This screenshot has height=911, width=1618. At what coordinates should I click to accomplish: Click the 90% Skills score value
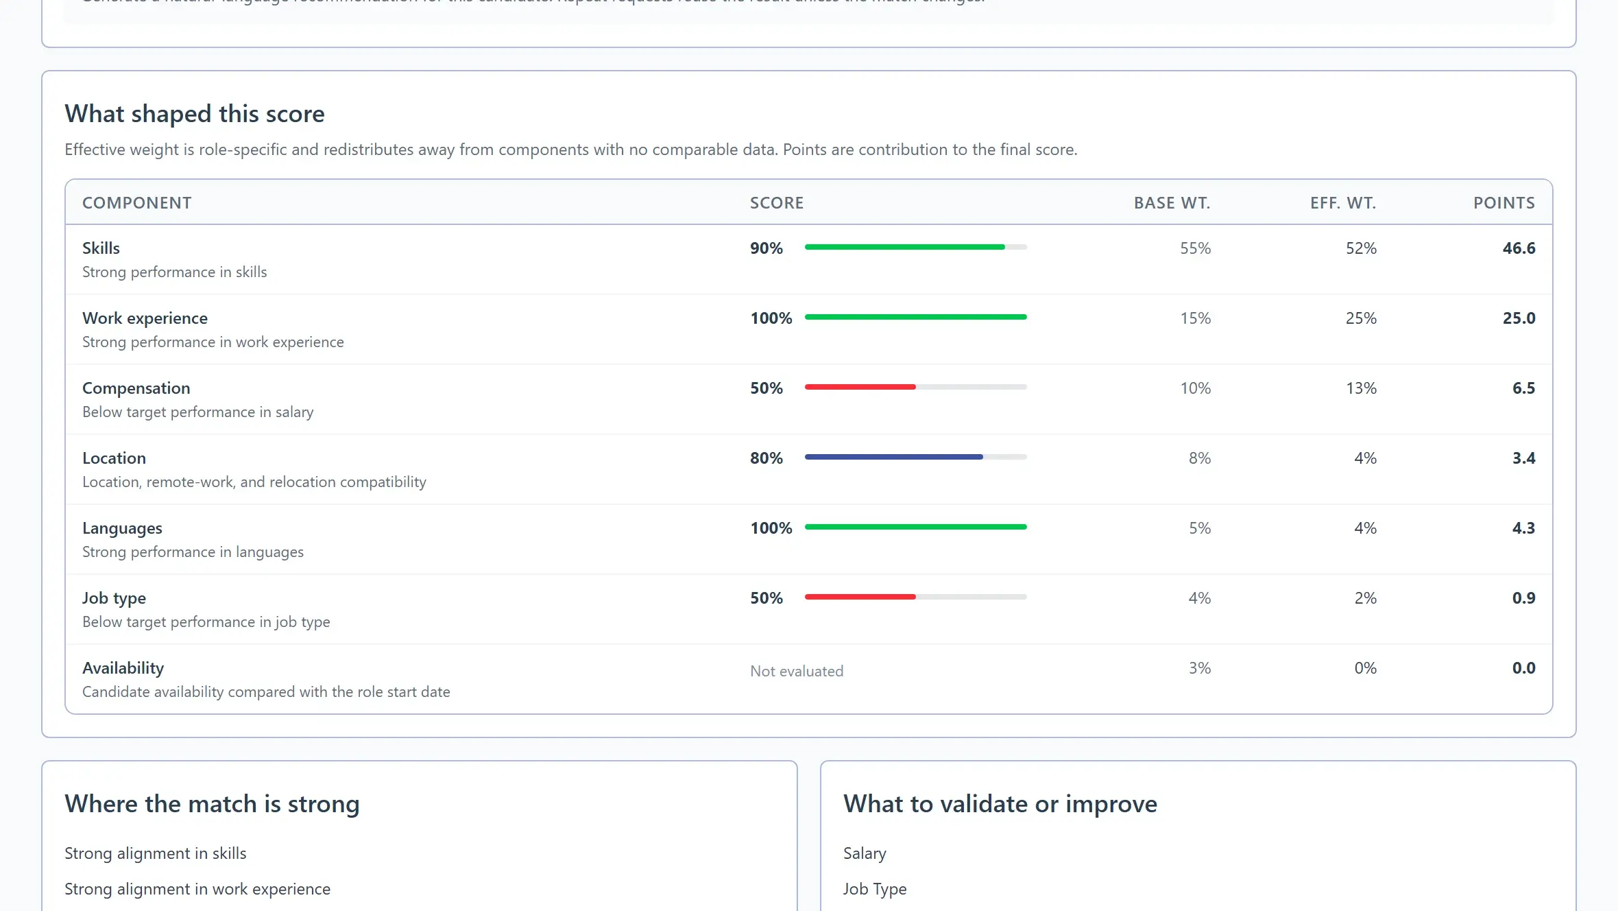point(766,248)
